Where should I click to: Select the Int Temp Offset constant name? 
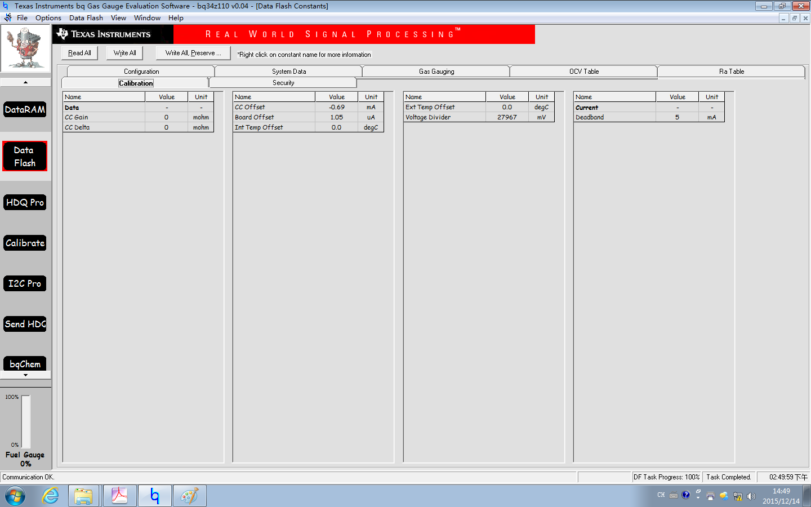(x=259, y=127)
